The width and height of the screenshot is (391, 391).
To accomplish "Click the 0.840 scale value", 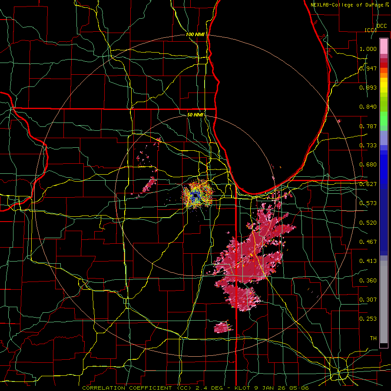I will (x=368, y=107).
